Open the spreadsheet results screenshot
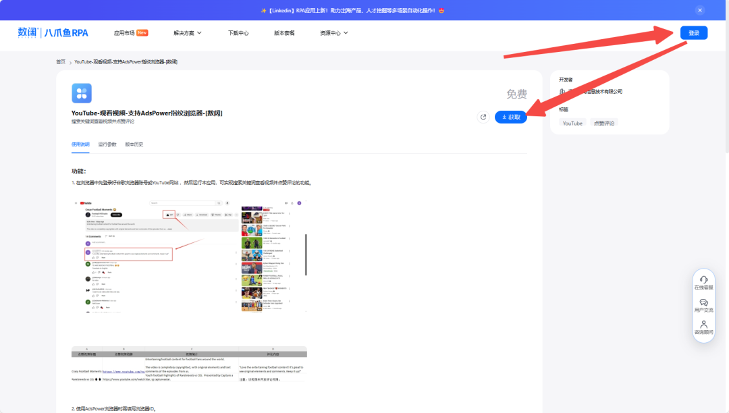729x413 pixels. click(189, 364)
